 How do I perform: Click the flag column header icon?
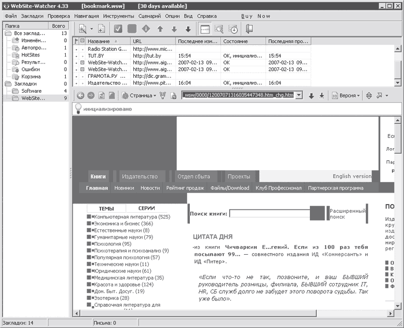[x=76, y=41]
